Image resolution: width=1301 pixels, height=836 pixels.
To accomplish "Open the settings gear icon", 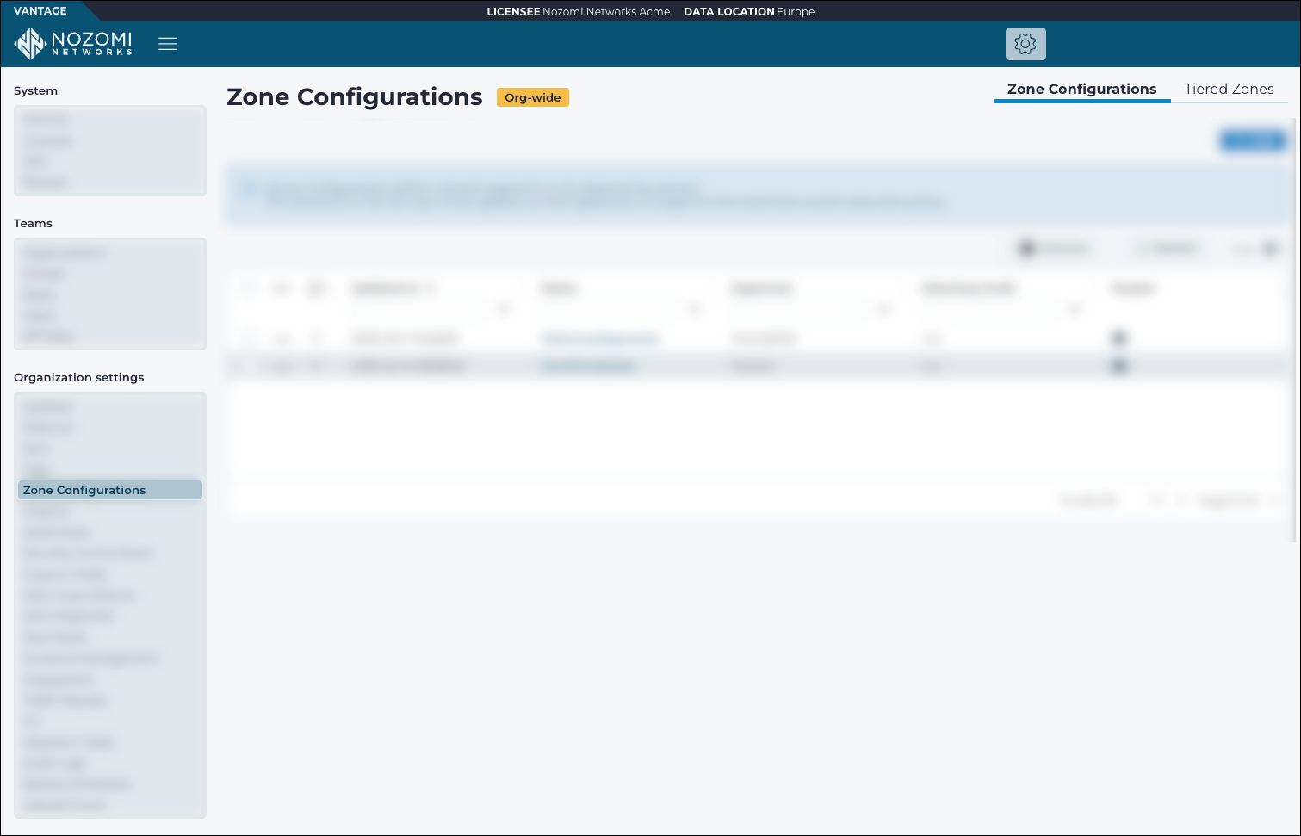I will tap(1025, 44).
